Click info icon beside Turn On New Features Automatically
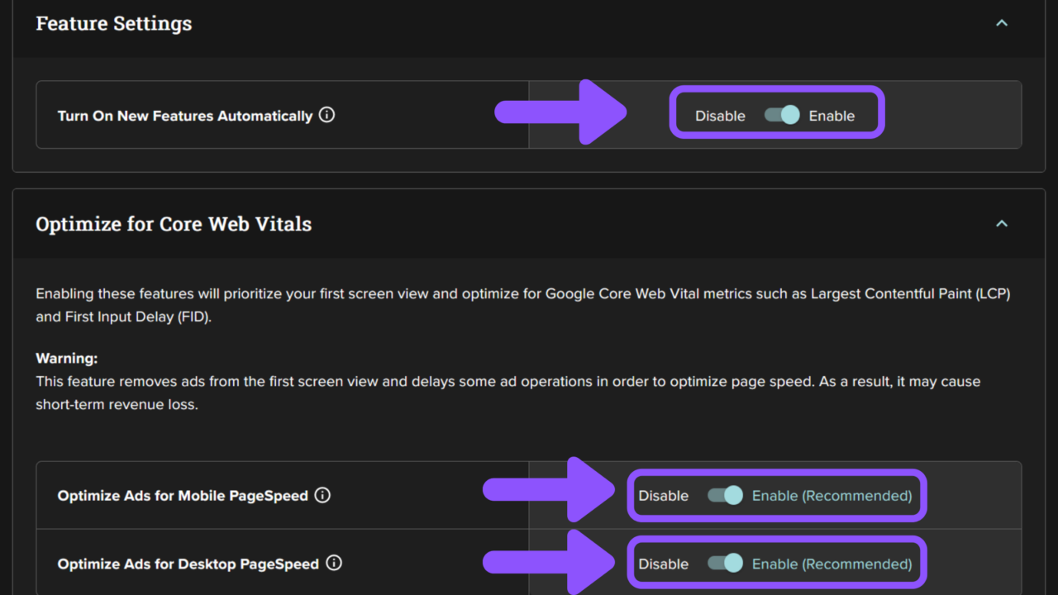 click(x=327, y=115)
